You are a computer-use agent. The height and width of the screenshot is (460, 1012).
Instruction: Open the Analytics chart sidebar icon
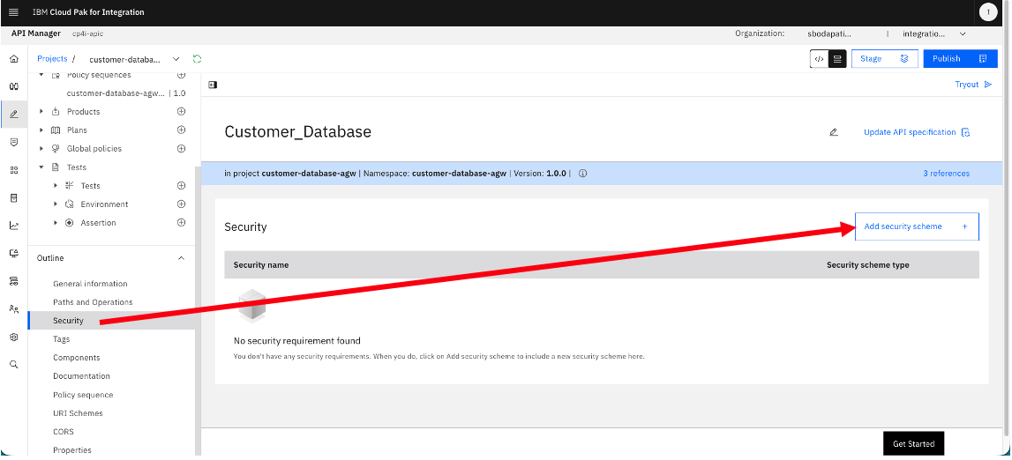coord(14,226)
